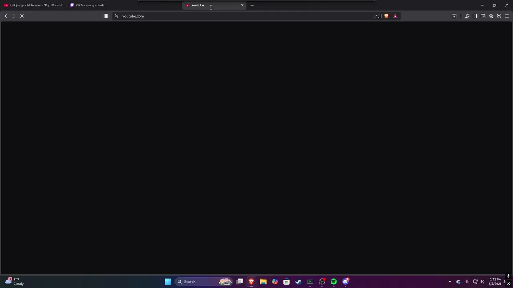Open the media control music note icon
513x288 pixels.
pyautogui.click(x=467, y=16)
